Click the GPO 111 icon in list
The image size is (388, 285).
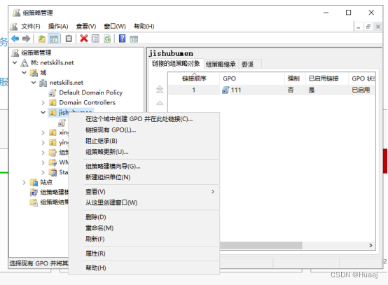click(x=226, y=90)
